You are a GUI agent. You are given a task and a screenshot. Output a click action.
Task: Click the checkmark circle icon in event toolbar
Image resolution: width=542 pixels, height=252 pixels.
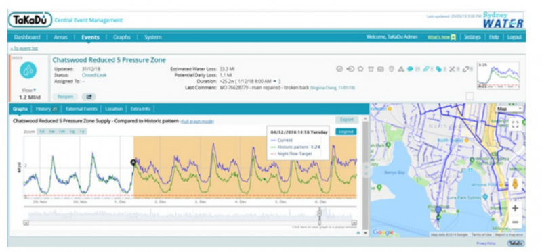tap(339, 69)
